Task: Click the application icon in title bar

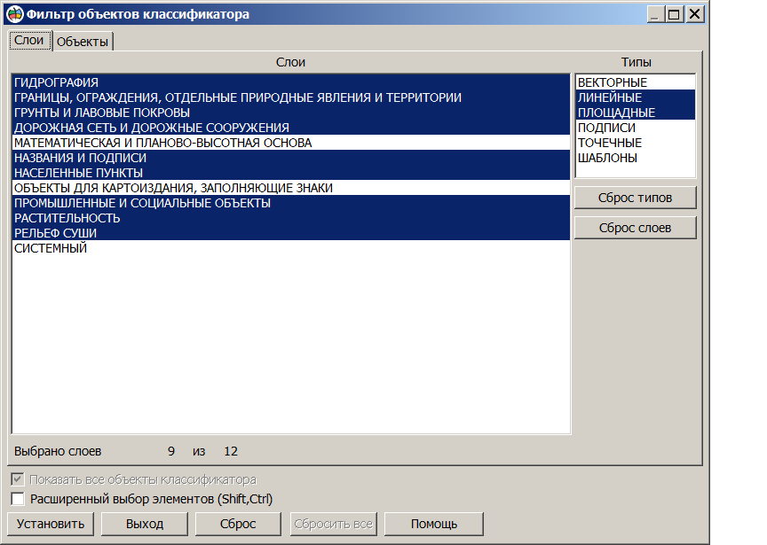Action: point(15,14)
